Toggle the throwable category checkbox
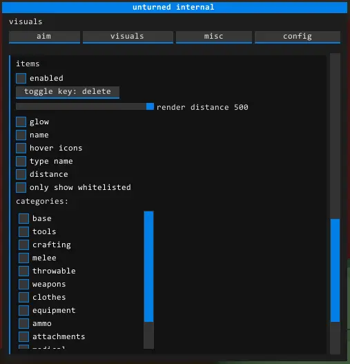Viewport: 350px width, 364px height. pyautogui.click(x=23, y=271)
